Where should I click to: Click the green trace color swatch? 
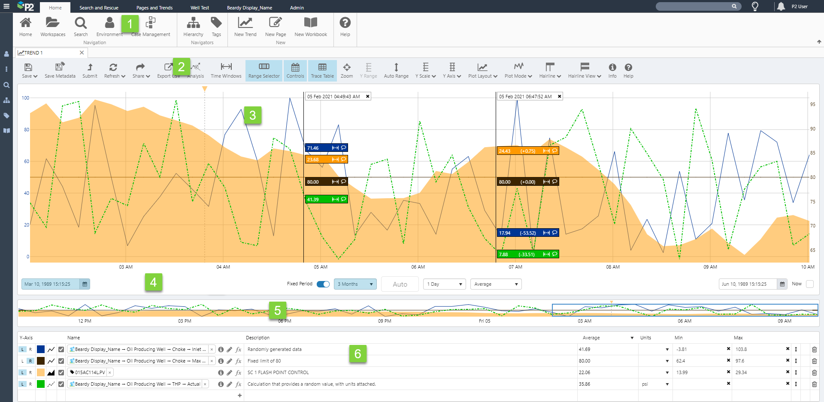(41, 384)
